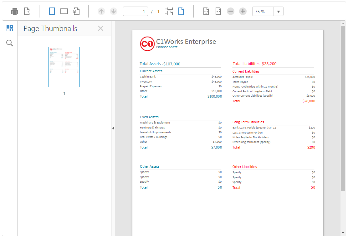Click the Print icon in toolbar
348x238 pixels.
(x=15, y=11)
